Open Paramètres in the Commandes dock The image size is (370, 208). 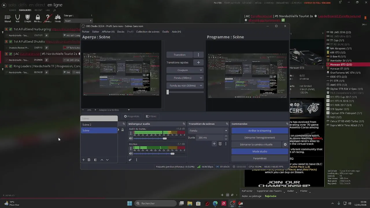point(260,158)
